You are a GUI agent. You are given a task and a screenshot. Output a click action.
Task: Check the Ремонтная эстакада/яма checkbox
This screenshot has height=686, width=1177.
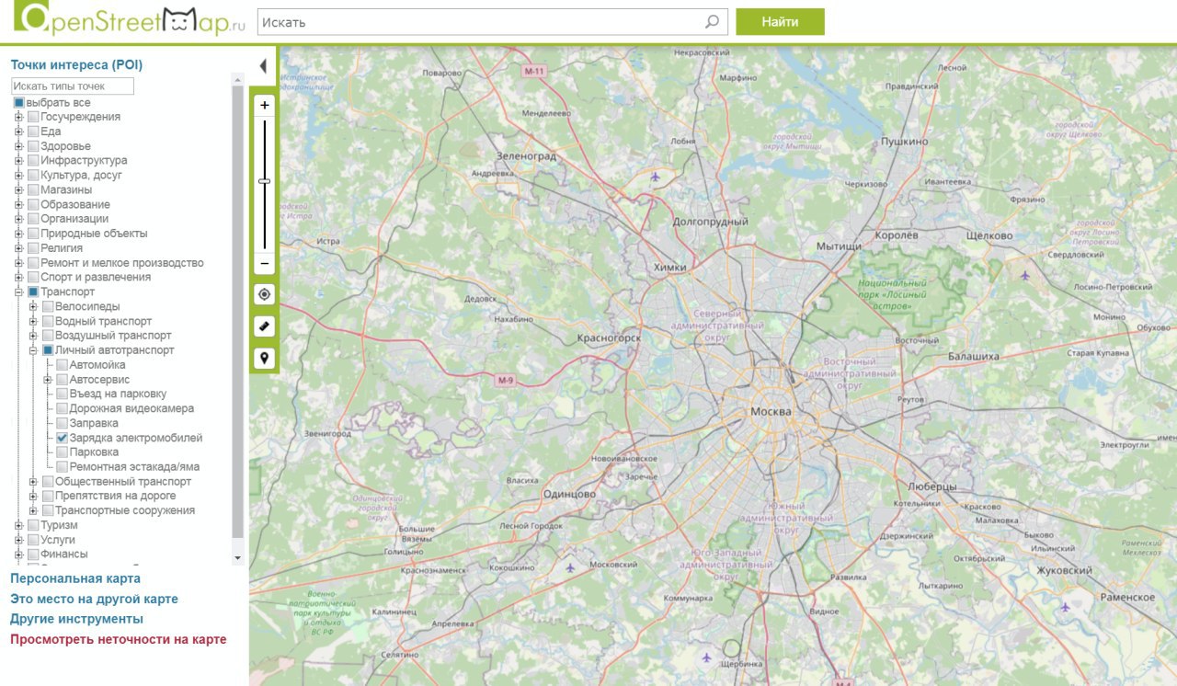(63, 467)
